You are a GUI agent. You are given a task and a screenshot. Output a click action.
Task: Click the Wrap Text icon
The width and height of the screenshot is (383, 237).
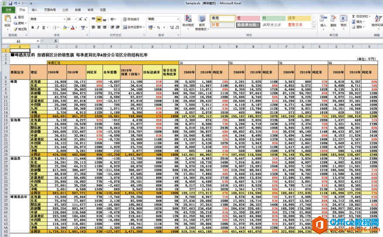125,19
